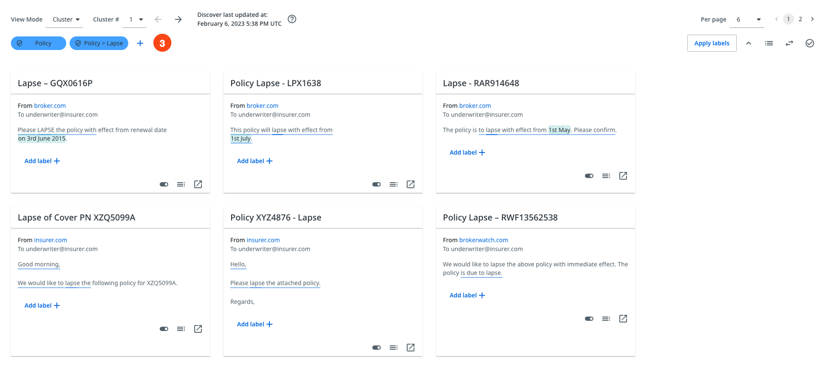Click the plus icon to add label filter
828x371 pixels.
pyautogui.click(x=140, y=43)
